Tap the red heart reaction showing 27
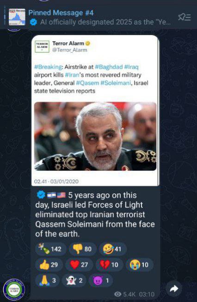This screenshot has height=302, width=197. (79, 265)
